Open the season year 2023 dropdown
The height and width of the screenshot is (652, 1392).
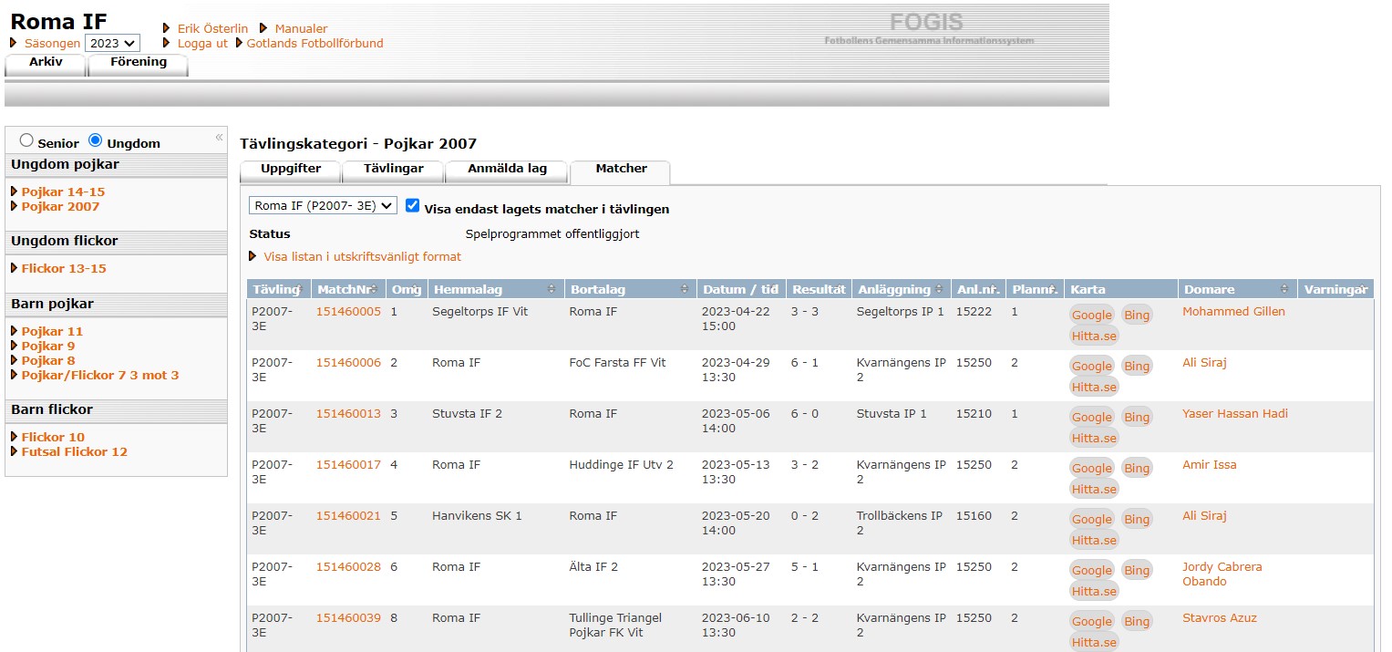tap(112, 43)
